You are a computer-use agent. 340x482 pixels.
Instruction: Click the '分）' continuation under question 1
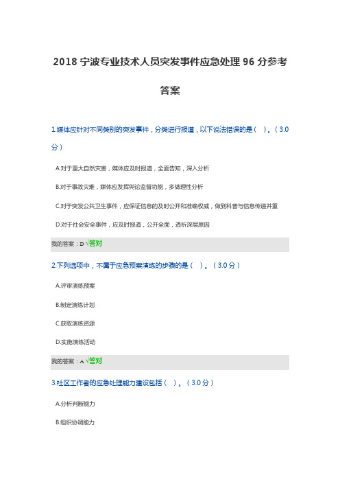57,147
